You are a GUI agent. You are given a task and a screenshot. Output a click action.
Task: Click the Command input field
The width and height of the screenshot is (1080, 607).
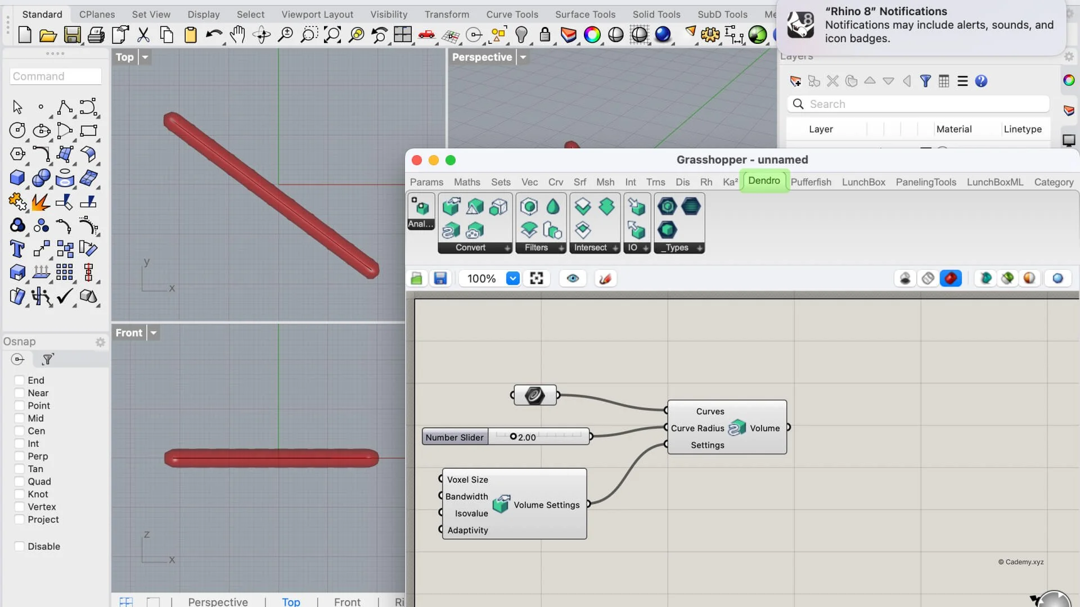click(55, 76)
